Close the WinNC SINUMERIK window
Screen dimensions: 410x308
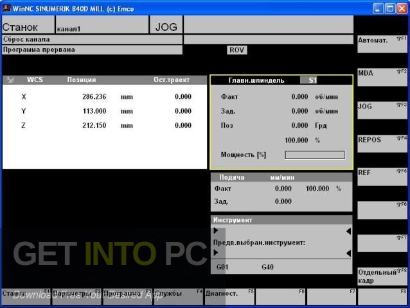coord(402,8)
